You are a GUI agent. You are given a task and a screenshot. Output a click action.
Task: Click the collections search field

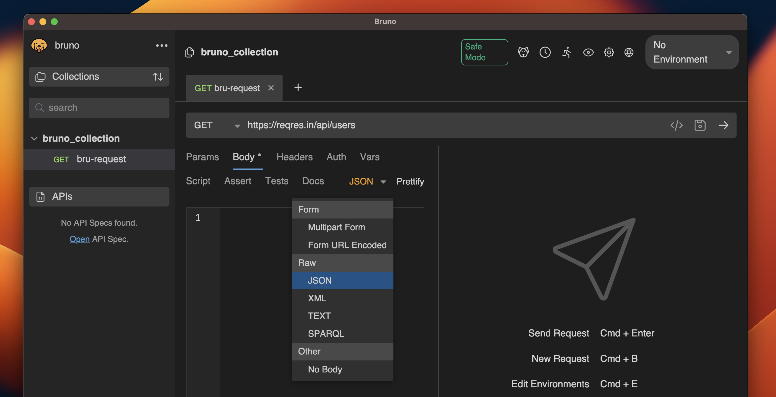click(x=99, y=108)
